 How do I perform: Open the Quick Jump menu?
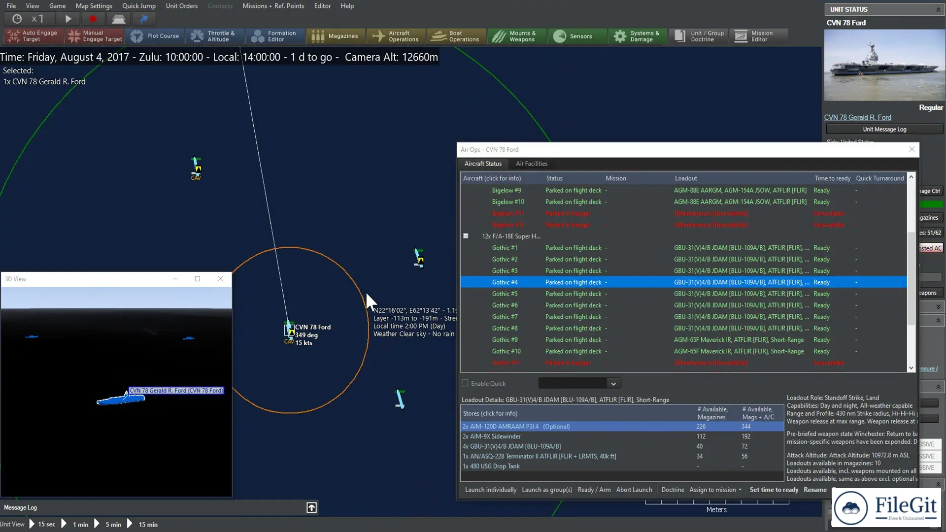click(x=139, y=6)
